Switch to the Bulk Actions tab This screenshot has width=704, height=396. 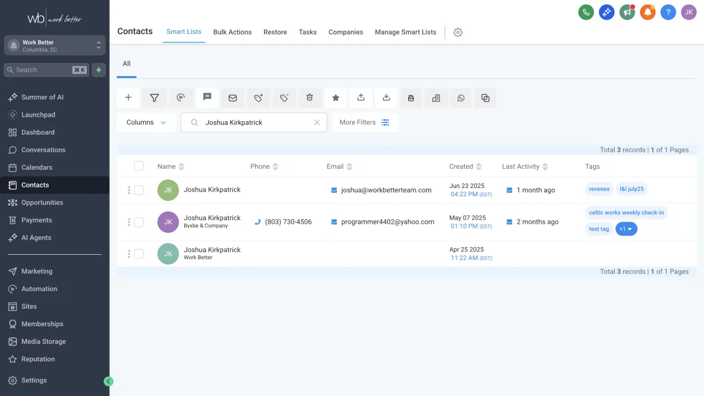click(x=232, y=32)
